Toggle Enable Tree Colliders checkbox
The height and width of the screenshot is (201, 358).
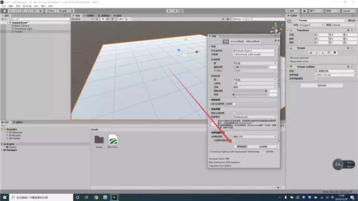316,79
